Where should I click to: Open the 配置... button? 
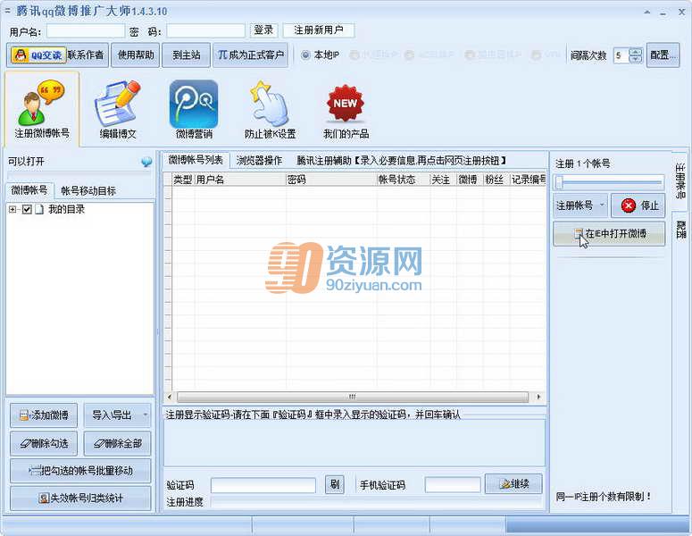click(x=663, y=55)
